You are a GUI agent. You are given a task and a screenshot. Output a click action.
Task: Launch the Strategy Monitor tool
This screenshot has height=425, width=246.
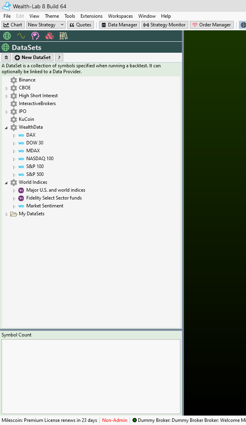(x=164, y=25)
